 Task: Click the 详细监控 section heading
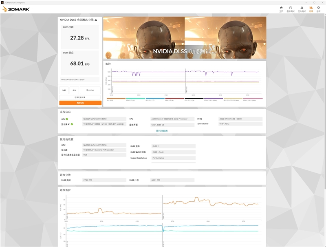65,190
